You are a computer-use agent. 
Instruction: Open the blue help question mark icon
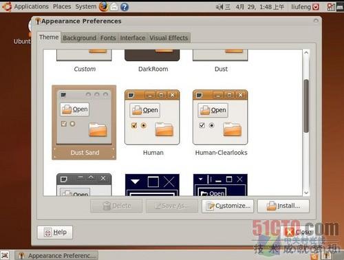click(125, 7)
